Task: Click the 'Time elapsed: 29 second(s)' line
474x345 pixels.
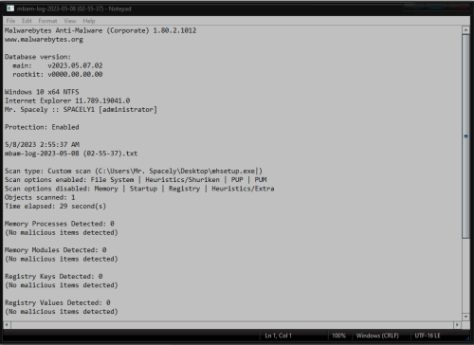Action: coord(55,207)
